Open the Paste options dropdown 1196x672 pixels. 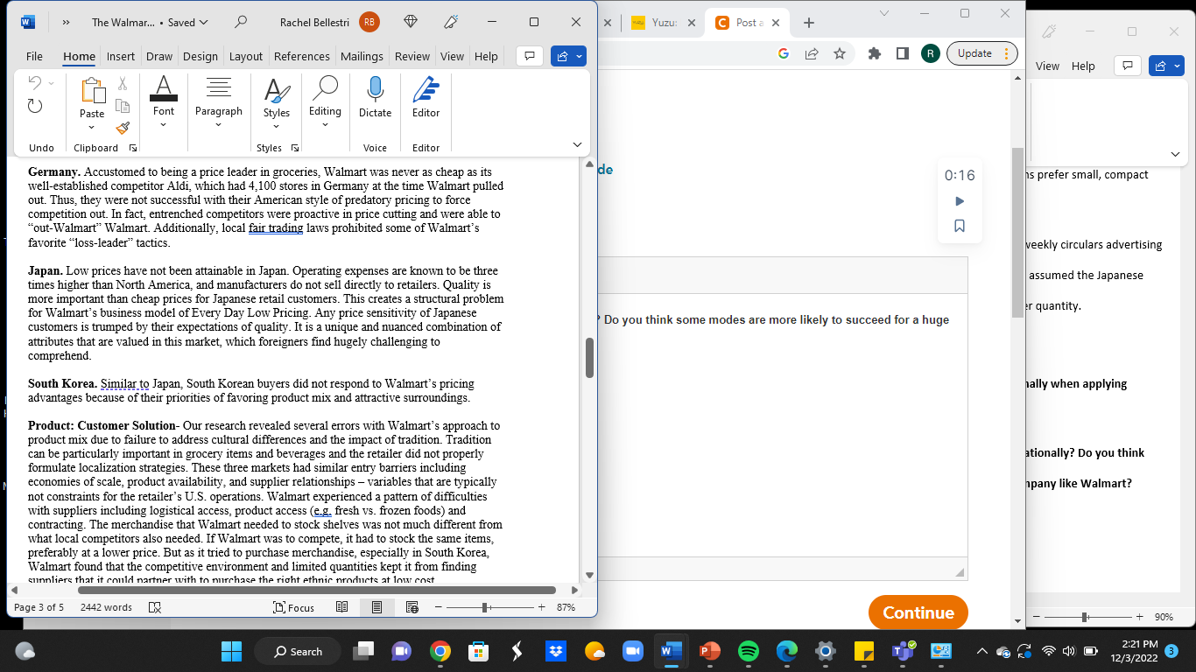[91, 128]
